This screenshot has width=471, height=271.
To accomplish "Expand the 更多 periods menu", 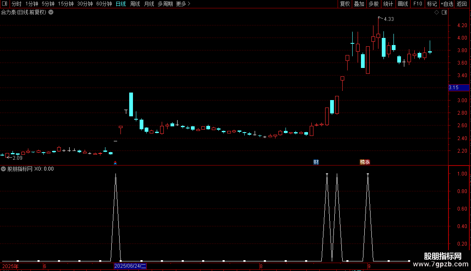I will click(x=183, y=4).
